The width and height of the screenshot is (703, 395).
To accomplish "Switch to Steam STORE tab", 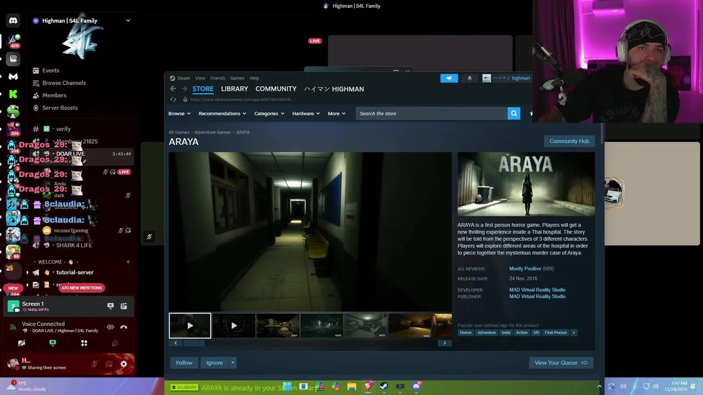I will tap(203, 89).
